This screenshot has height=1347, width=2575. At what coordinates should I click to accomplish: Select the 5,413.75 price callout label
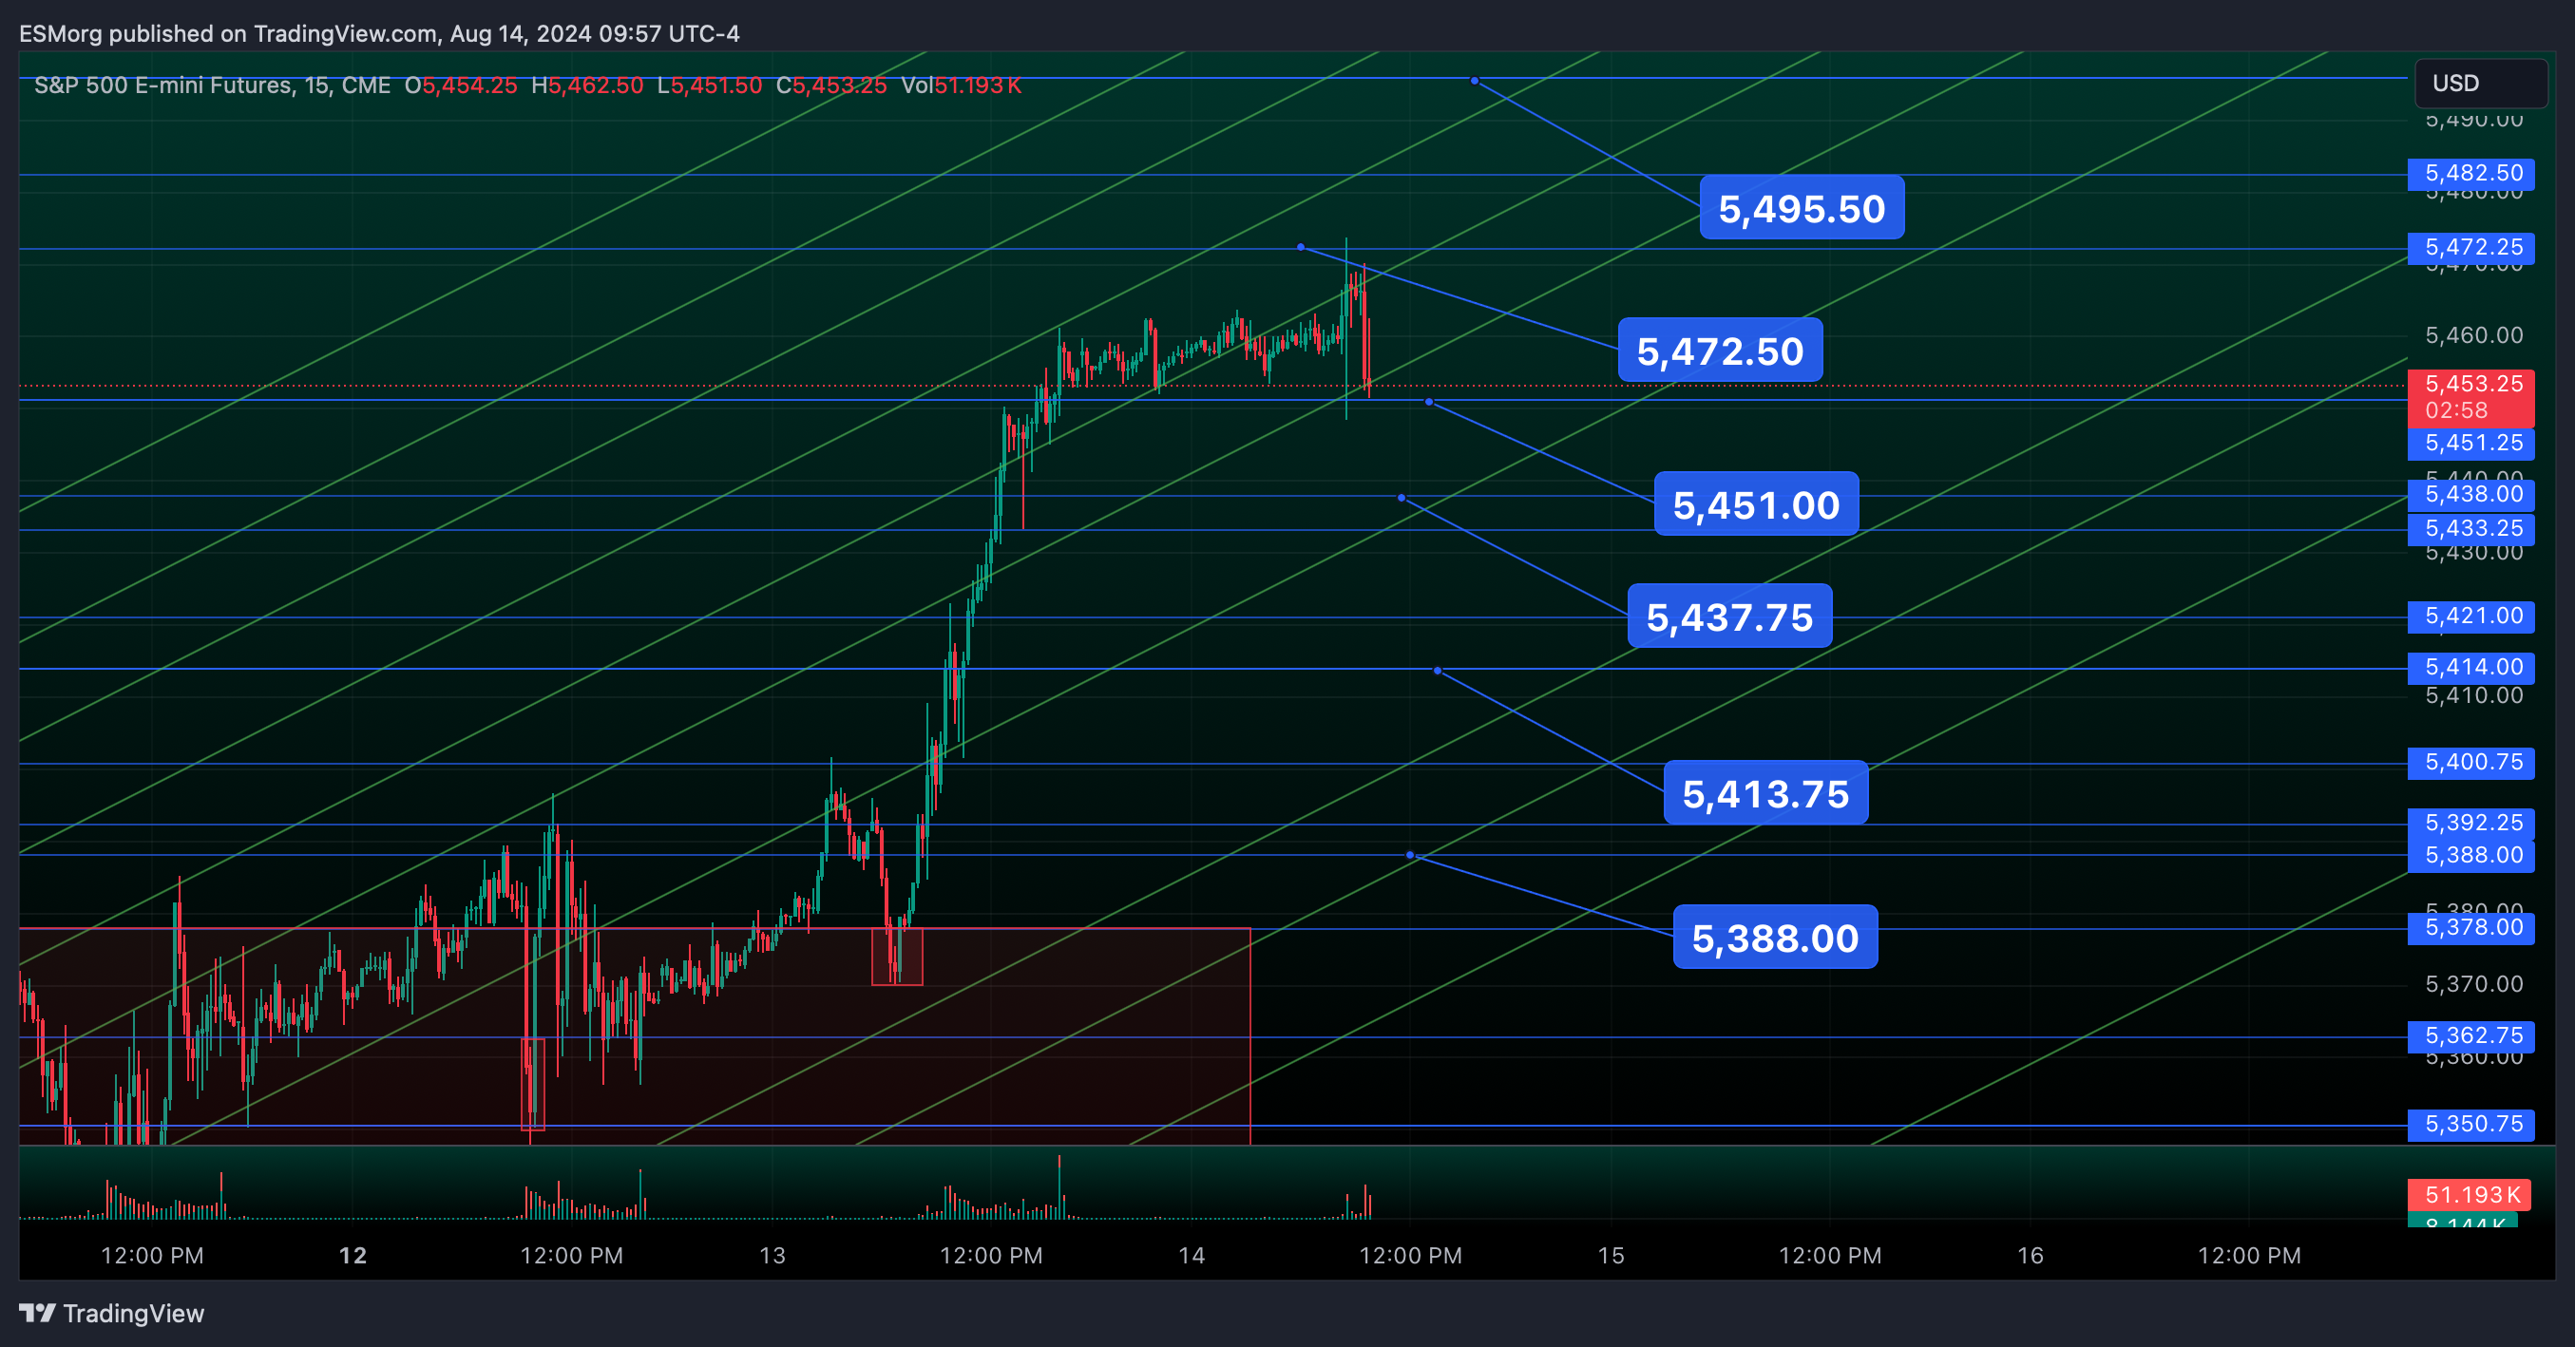pos(1765,793)
